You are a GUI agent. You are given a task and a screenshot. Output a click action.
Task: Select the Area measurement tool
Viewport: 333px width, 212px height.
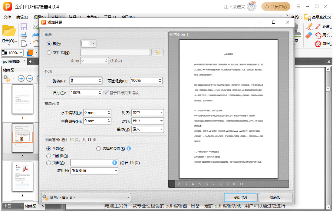tap(323, 44)
